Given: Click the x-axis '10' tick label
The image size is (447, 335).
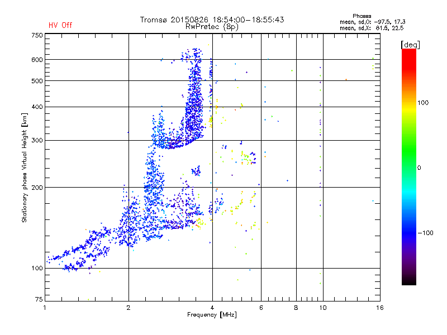Looking at the screenshot, I should (x=323, y=308).
